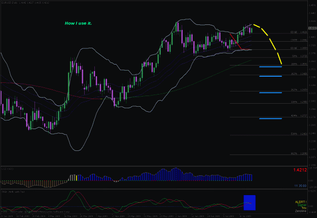Select the blue target line at 424% level
Image resolution: width=317 pixels, height=218 pixels.
coord(270,118)
